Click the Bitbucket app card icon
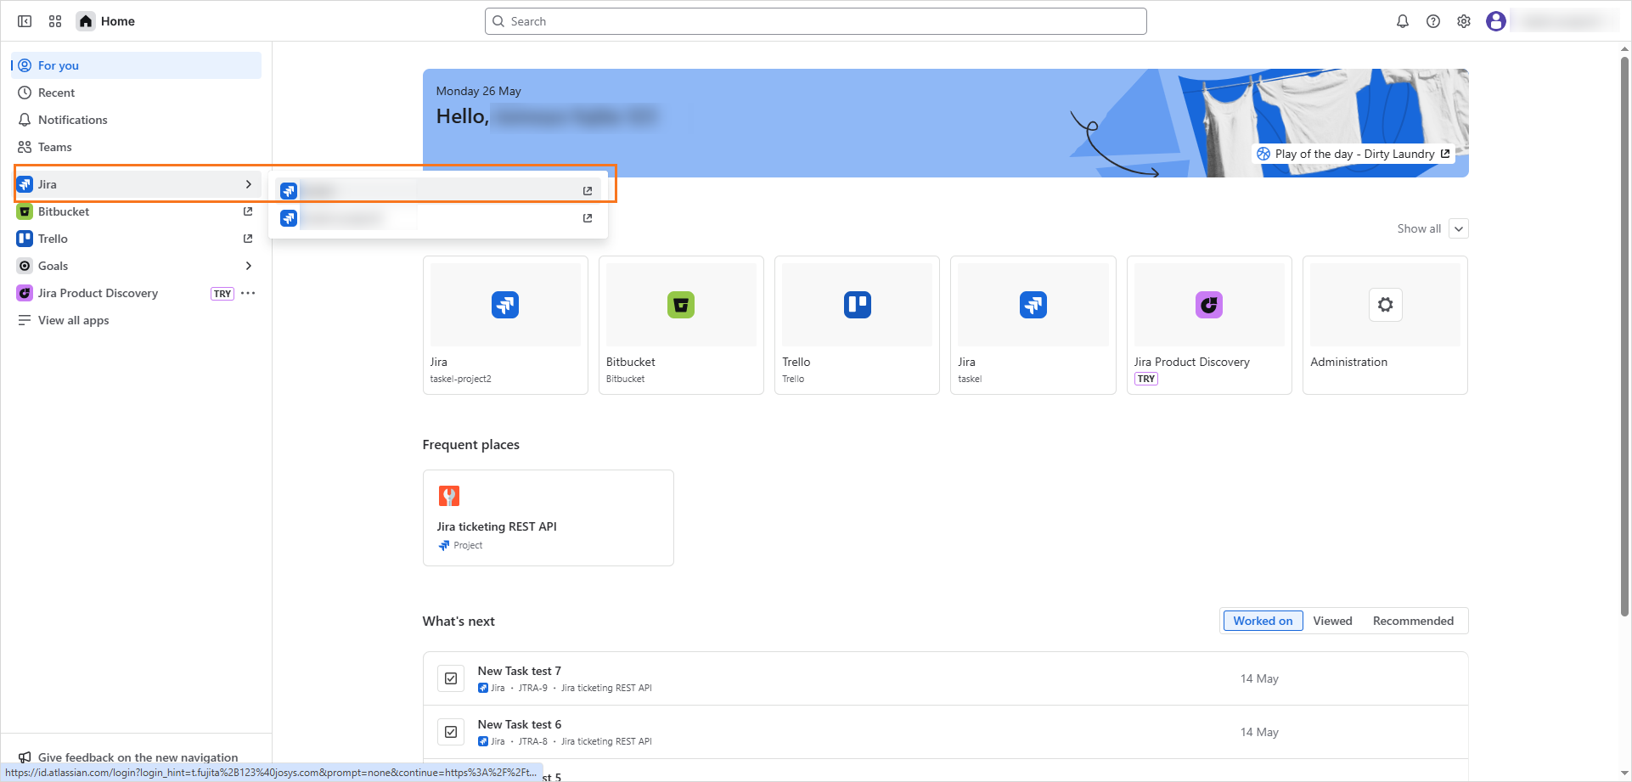 pyautogui.click(x=681, y=305)
